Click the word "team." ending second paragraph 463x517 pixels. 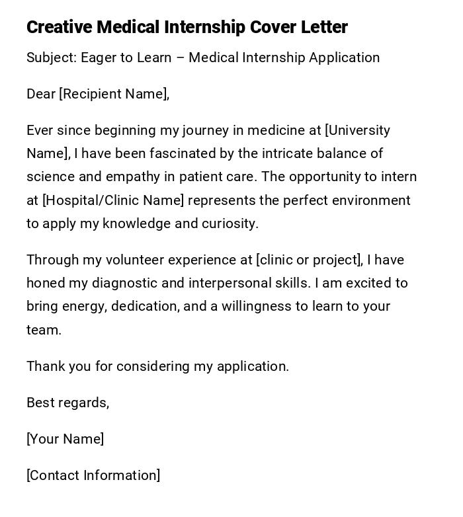(44, 330)
